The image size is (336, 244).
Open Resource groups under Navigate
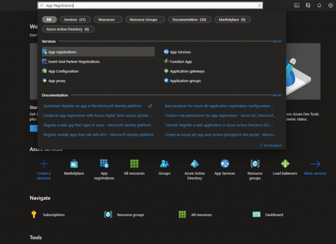click(124, 215)
